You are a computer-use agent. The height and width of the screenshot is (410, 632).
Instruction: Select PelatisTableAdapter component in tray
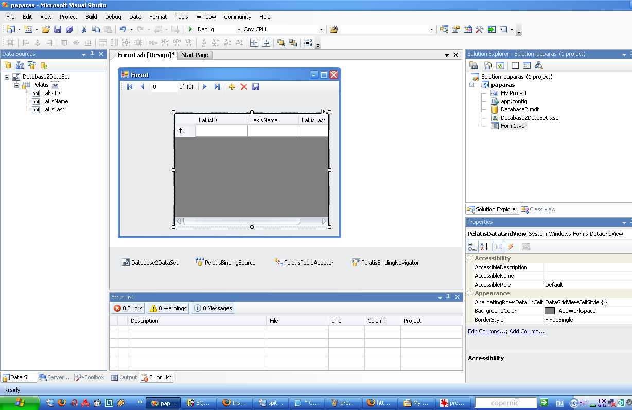304,263
